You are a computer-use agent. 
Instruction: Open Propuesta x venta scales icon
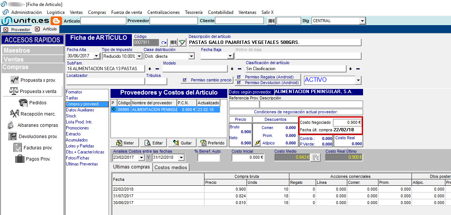click(14, 91)
